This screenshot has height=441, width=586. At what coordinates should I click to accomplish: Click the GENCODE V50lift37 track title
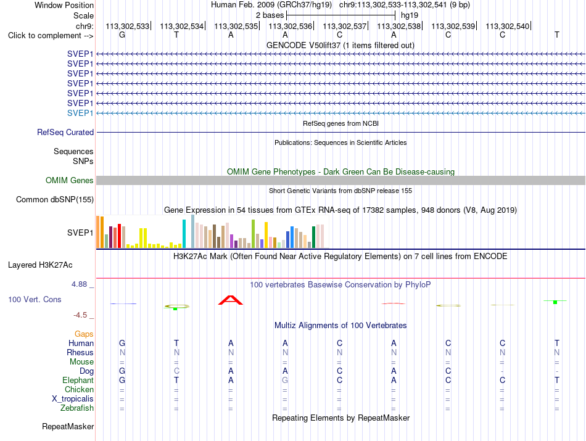pyautogui.click(x=340, y=45)
